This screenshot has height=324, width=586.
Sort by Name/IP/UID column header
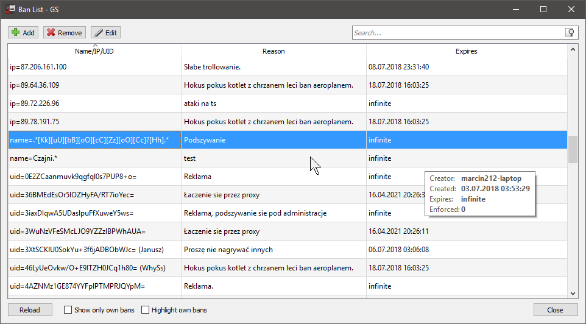coord(94,51)
